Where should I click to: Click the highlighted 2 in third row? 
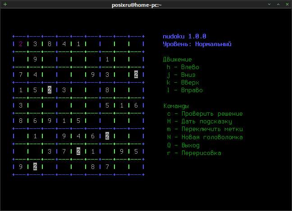tap(136, 75)
